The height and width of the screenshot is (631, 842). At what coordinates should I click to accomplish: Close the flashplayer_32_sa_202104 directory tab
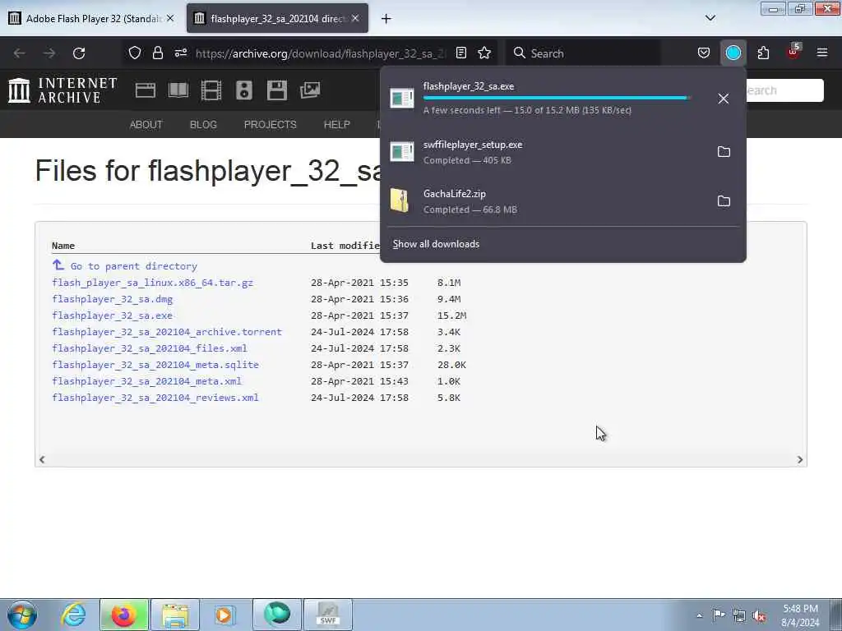coord(355,18)
